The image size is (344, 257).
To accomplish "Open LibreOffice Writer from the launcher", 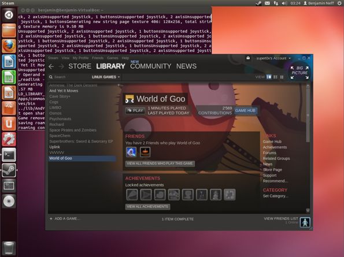I will tap(9, 62).
